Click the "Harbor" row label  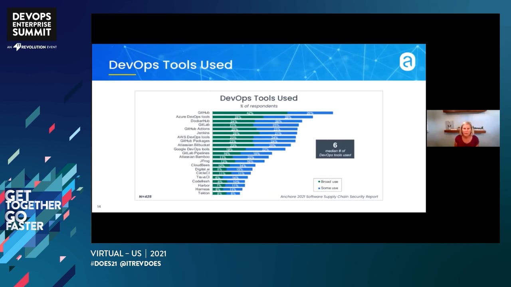coord(204,185)
